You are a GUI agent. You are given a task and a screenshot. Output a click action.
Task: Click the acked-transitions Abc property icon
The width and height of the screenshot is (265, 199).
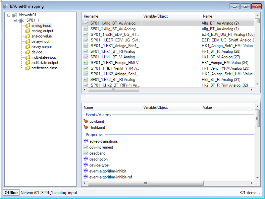(86, 141)
